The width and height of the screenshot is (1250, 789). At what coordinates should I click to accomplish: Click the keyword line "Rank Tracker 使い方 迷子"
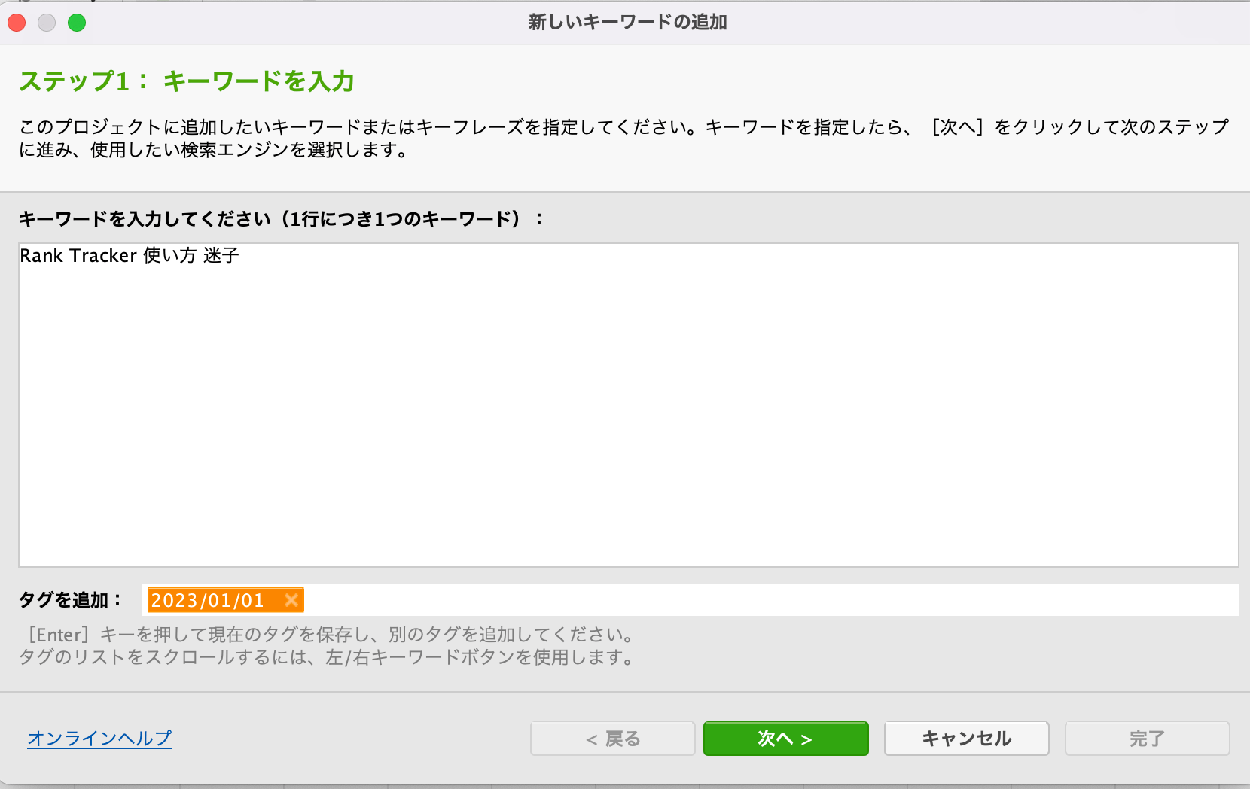click(x=130, y=256)
